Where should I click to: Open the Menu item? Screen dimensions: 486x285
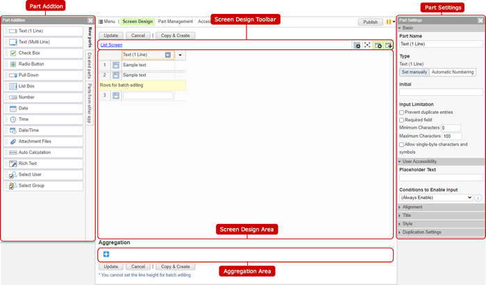coord(107,21)
